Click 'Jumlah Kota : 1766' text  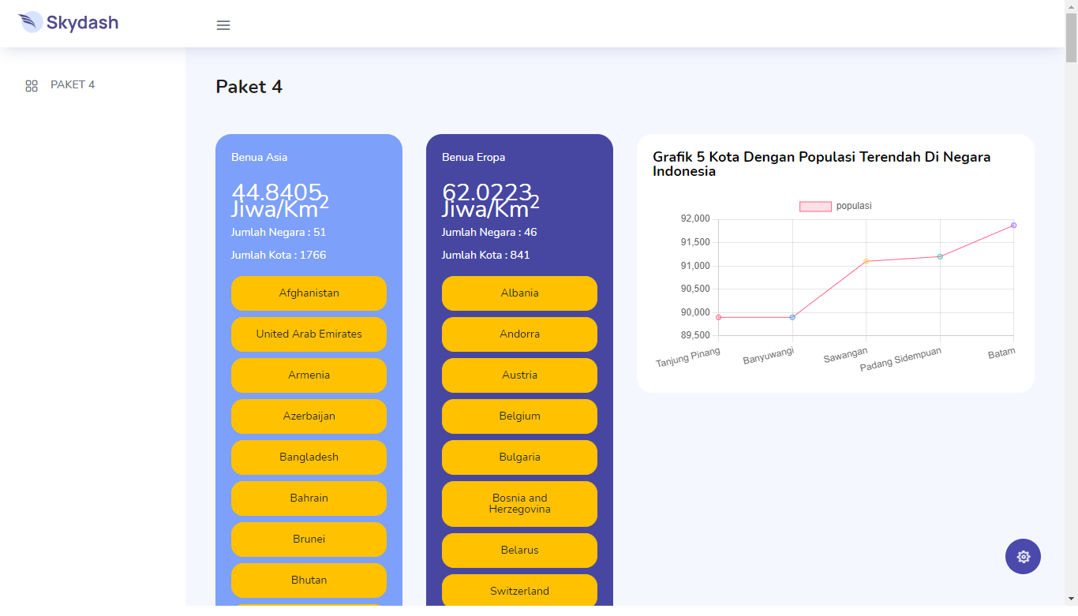tap(279, 256)
